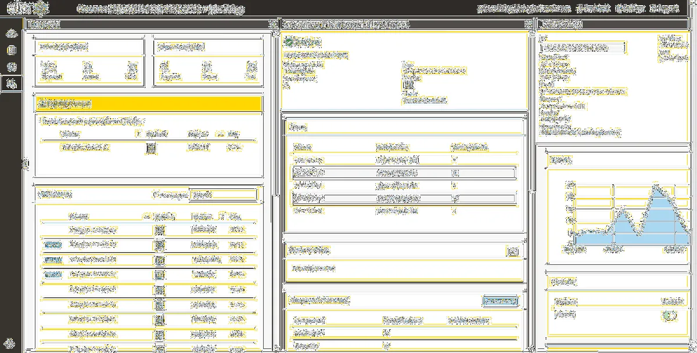The width and height of the screenshot is (697, 353).
Task: Click the small icon button above the blue button
Action: coord(512,251)
